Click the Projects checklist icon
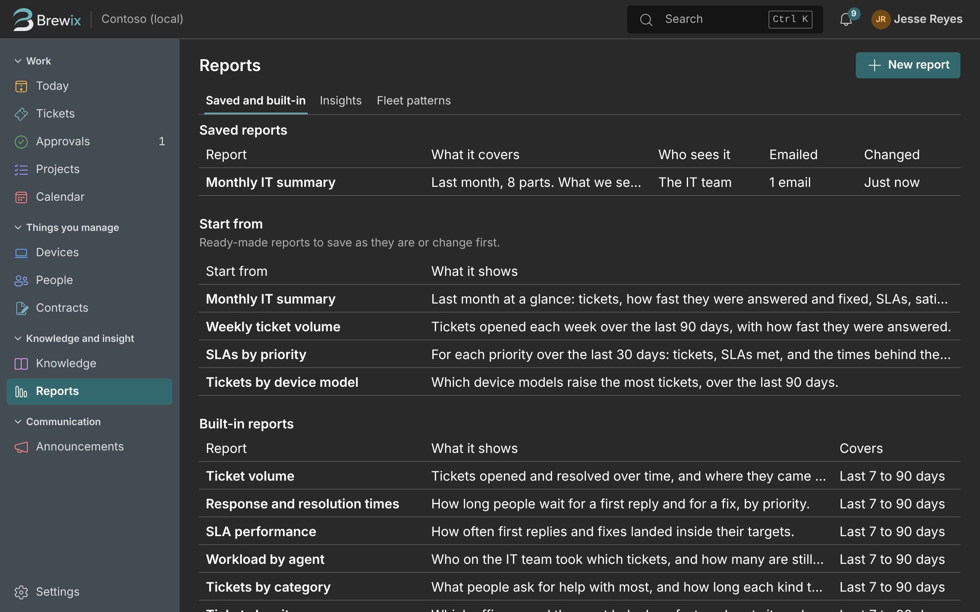The width and height of the screenshot is (980, 612). click(21, 169)
